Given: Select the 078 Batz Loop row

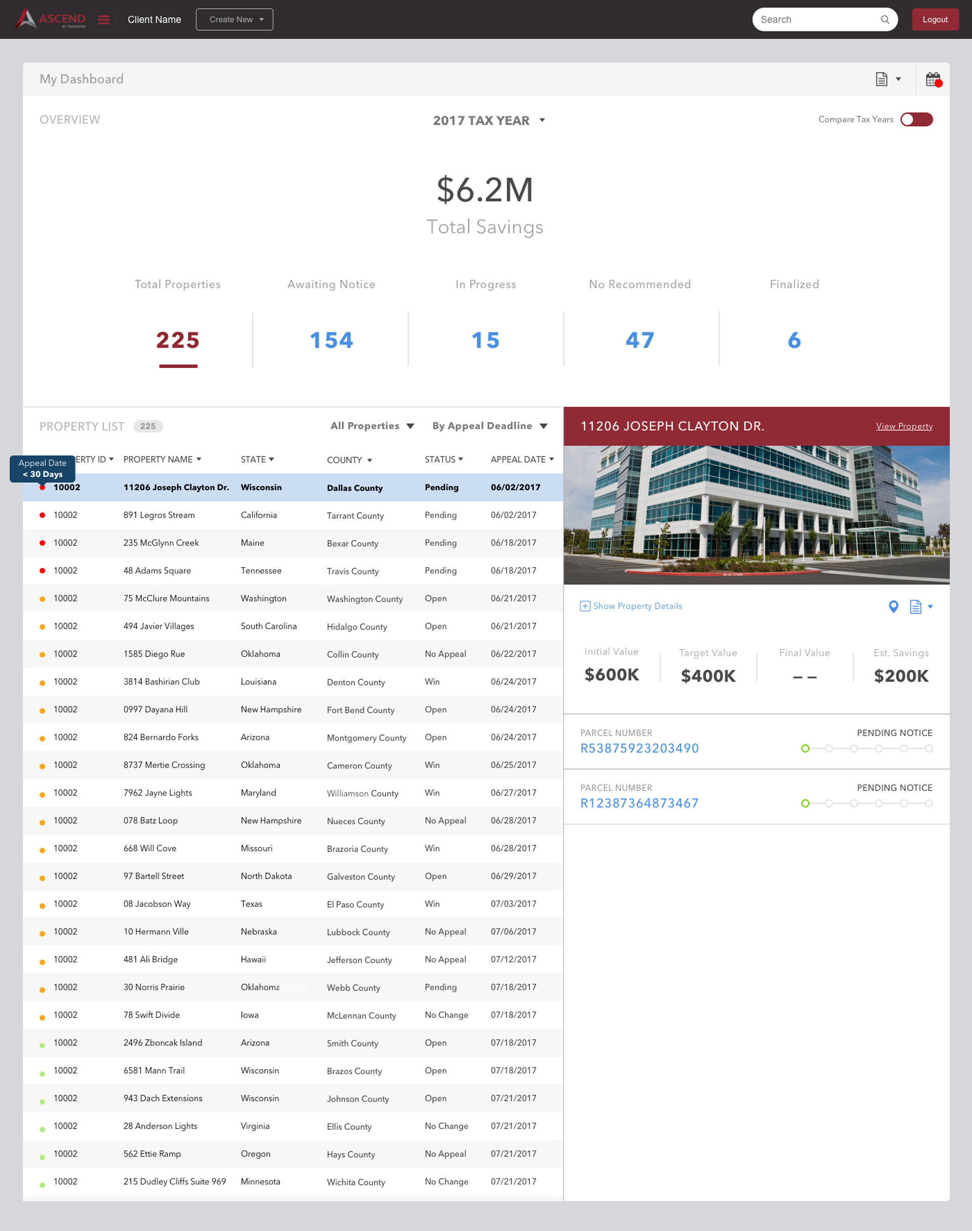Looking at the screenshot, I should pyautogui.click(x=293, y=820).
